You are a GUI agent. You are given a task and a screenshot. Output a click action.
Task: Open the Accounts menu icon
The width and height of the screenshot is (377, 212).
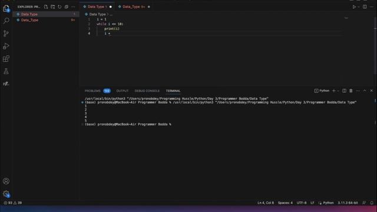click(x=6, y=181)
